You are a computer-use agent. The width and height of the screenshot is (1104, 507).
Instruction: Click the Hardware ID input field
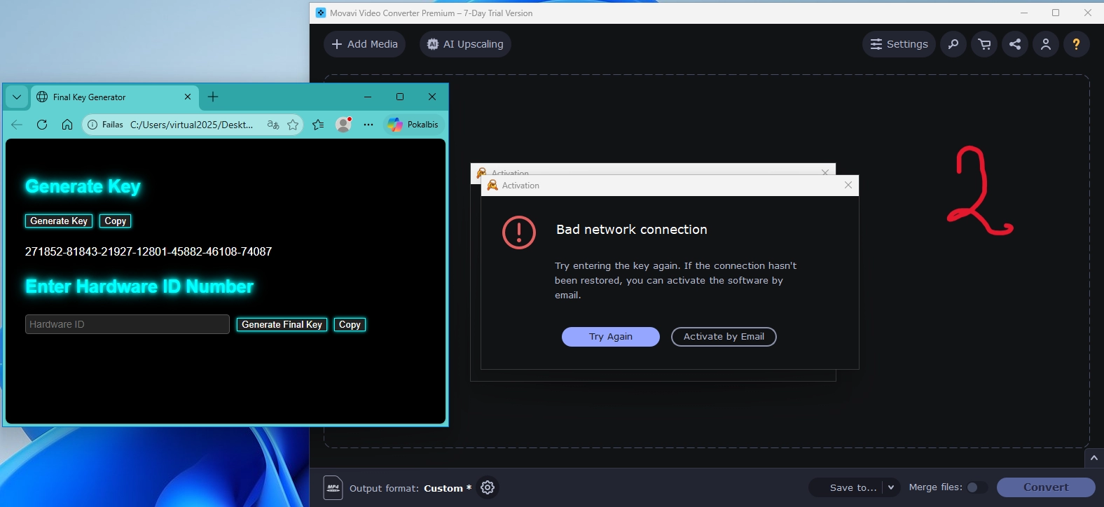point(127,324)
